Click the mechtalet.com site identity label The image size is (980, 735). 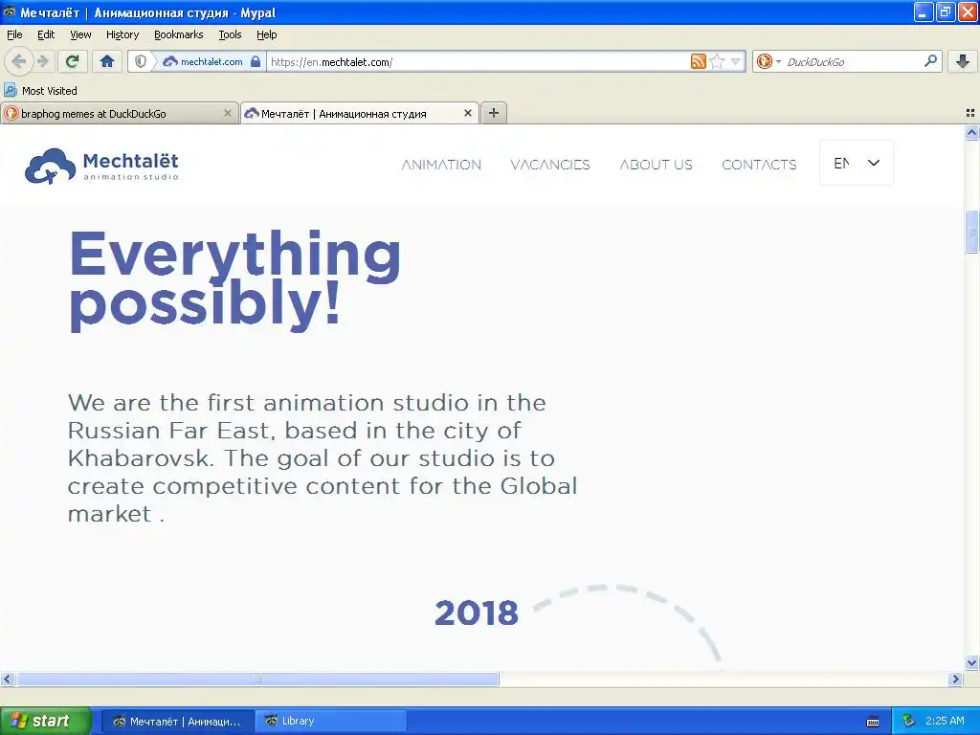pyautogui.click(x=212, y=62)
